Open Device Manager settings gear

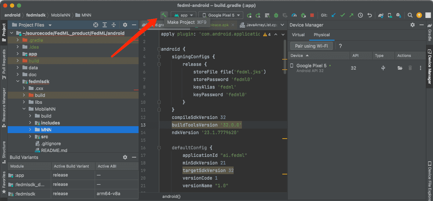[x=412, y=25]
